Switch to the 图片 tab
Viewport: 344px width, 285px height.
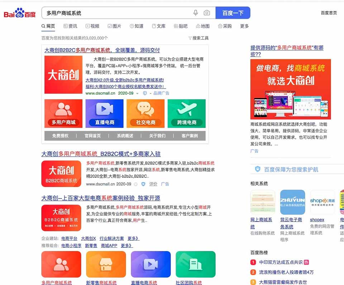point(114,26)
